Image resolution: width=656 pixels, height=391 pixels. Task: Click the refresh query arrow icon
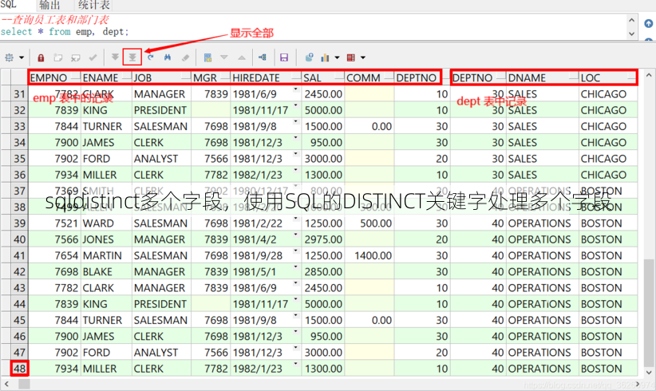pos(150,57)
